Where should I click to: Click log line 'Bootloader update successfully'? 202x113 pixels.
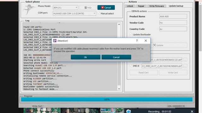(41, 87)
